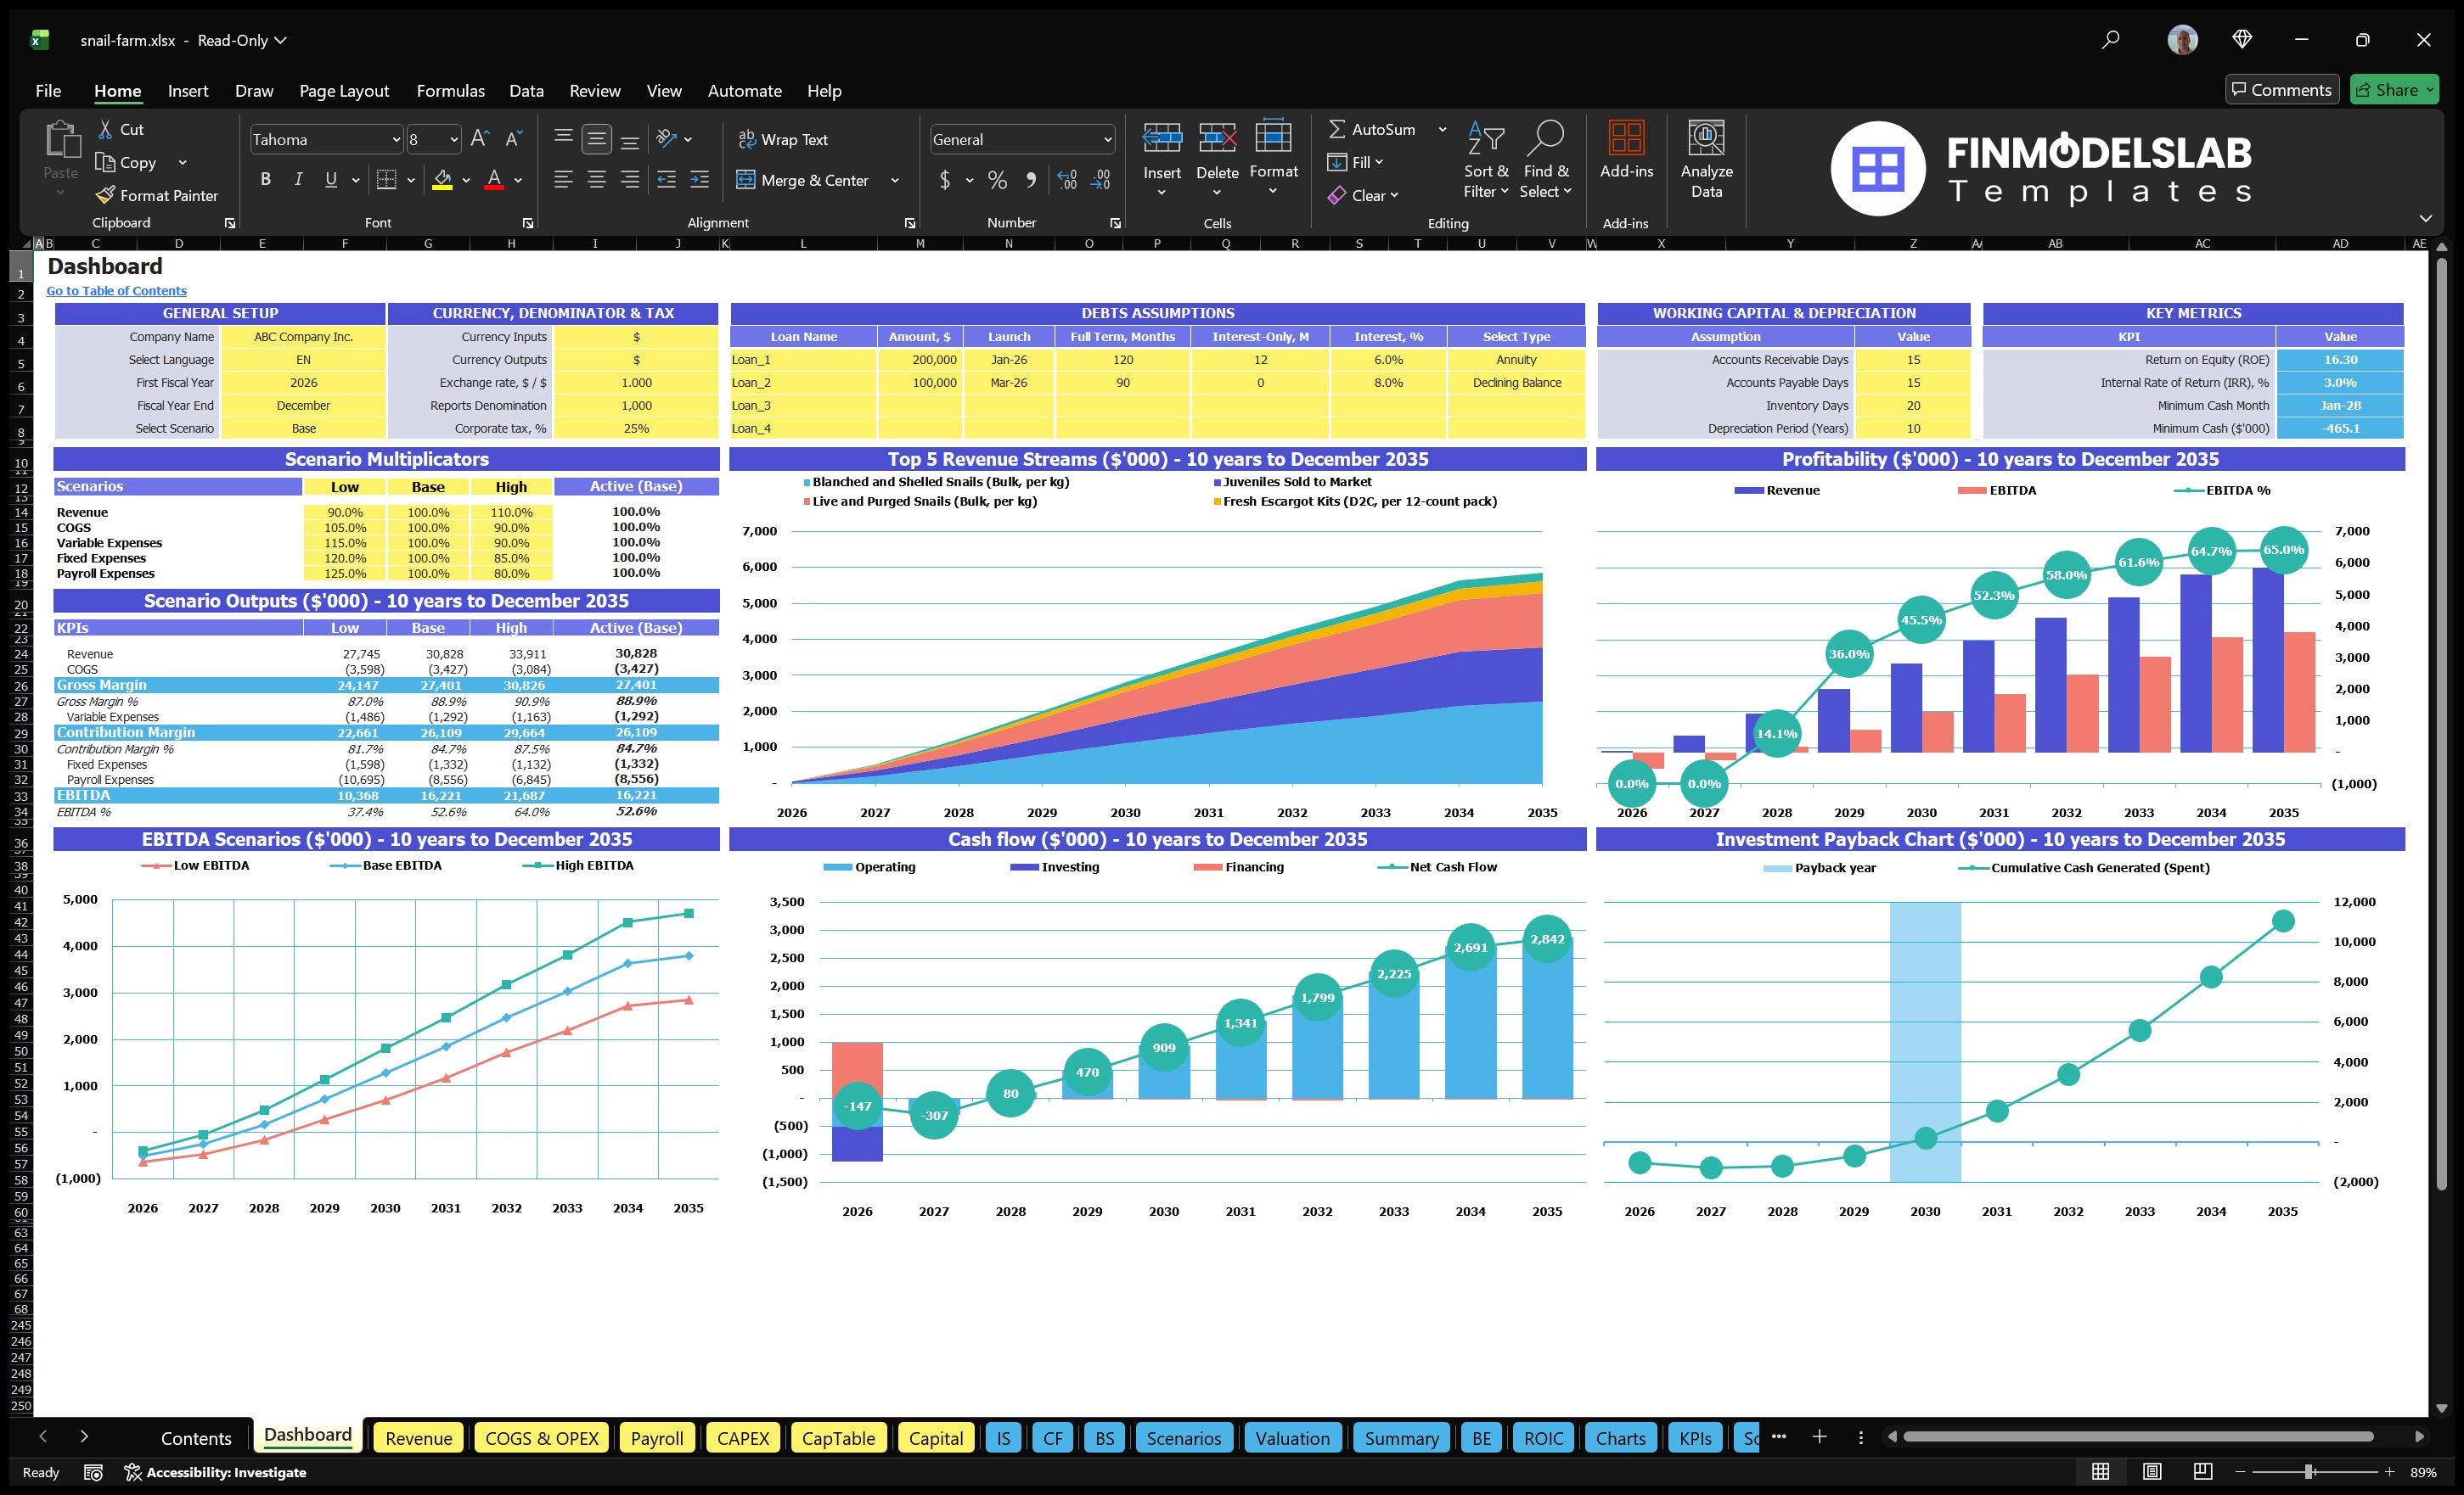Screen dimensions: 2464x1495
Task: Apply Percent Style to the selection
Action: pos(996,181)
